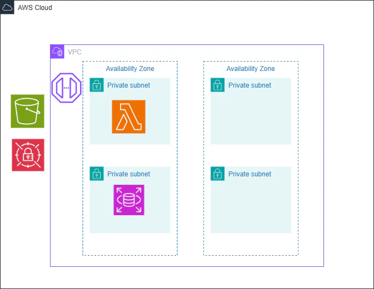Click the AWS Cloud icon
The image size is (374, 289).
[x=7, y=7]
